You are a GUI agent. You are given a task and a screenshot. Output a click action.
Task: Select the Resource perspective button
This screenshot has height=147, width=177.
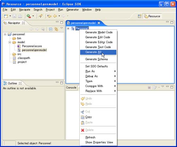point(152,16)
